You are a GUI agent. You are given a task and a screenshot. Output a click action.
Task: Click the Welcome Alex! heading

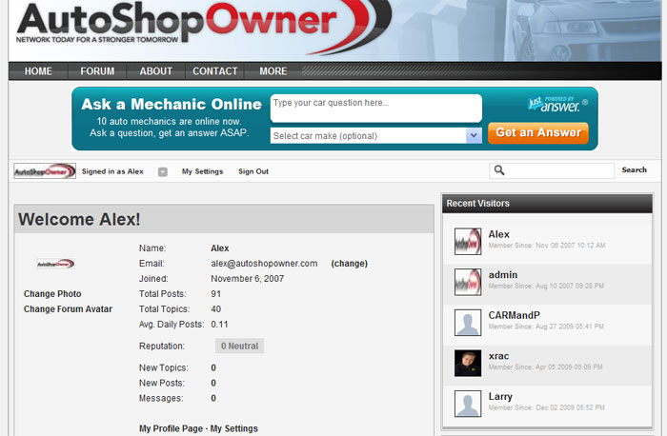(79, 219)
